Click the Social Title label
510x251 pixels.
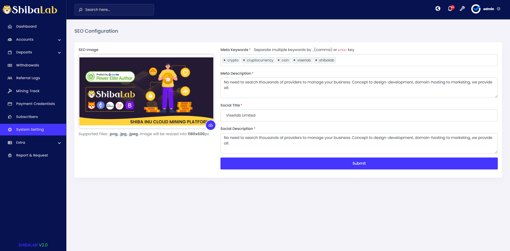230,105
